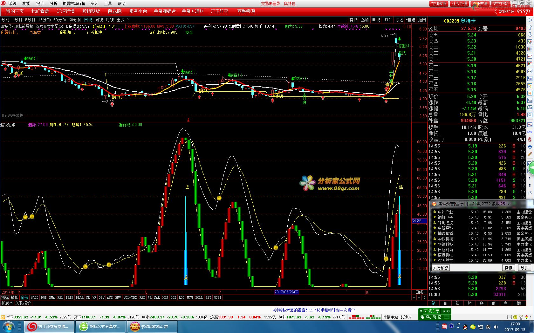Click 2017/07/26 date marker on timeline
534x333 pixels.
(286, 292)
